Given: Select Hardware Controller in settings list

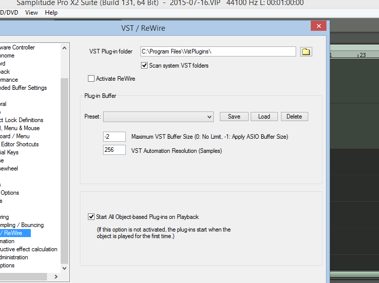Looking at the screenshot, I should point(17,47).
